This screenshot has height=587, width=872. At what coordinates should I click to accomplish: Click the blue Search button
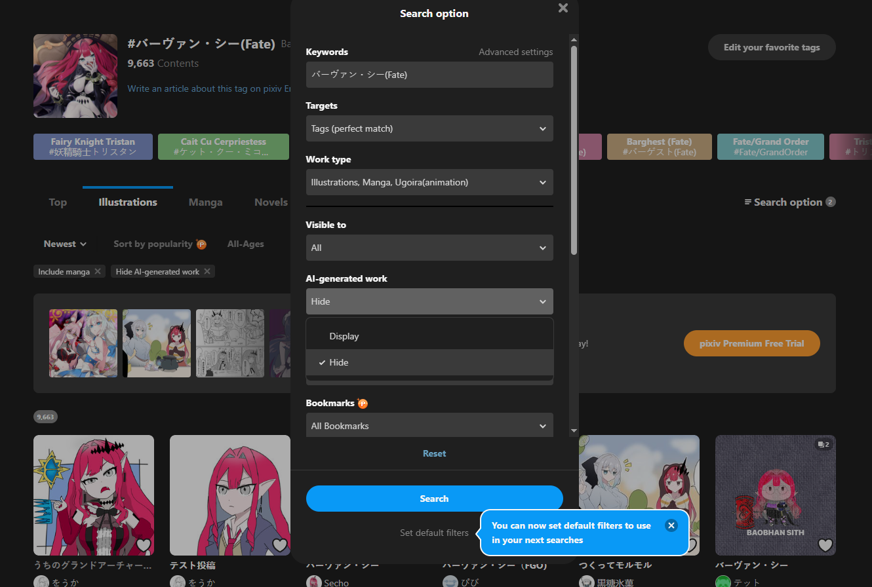click(434, 499)
